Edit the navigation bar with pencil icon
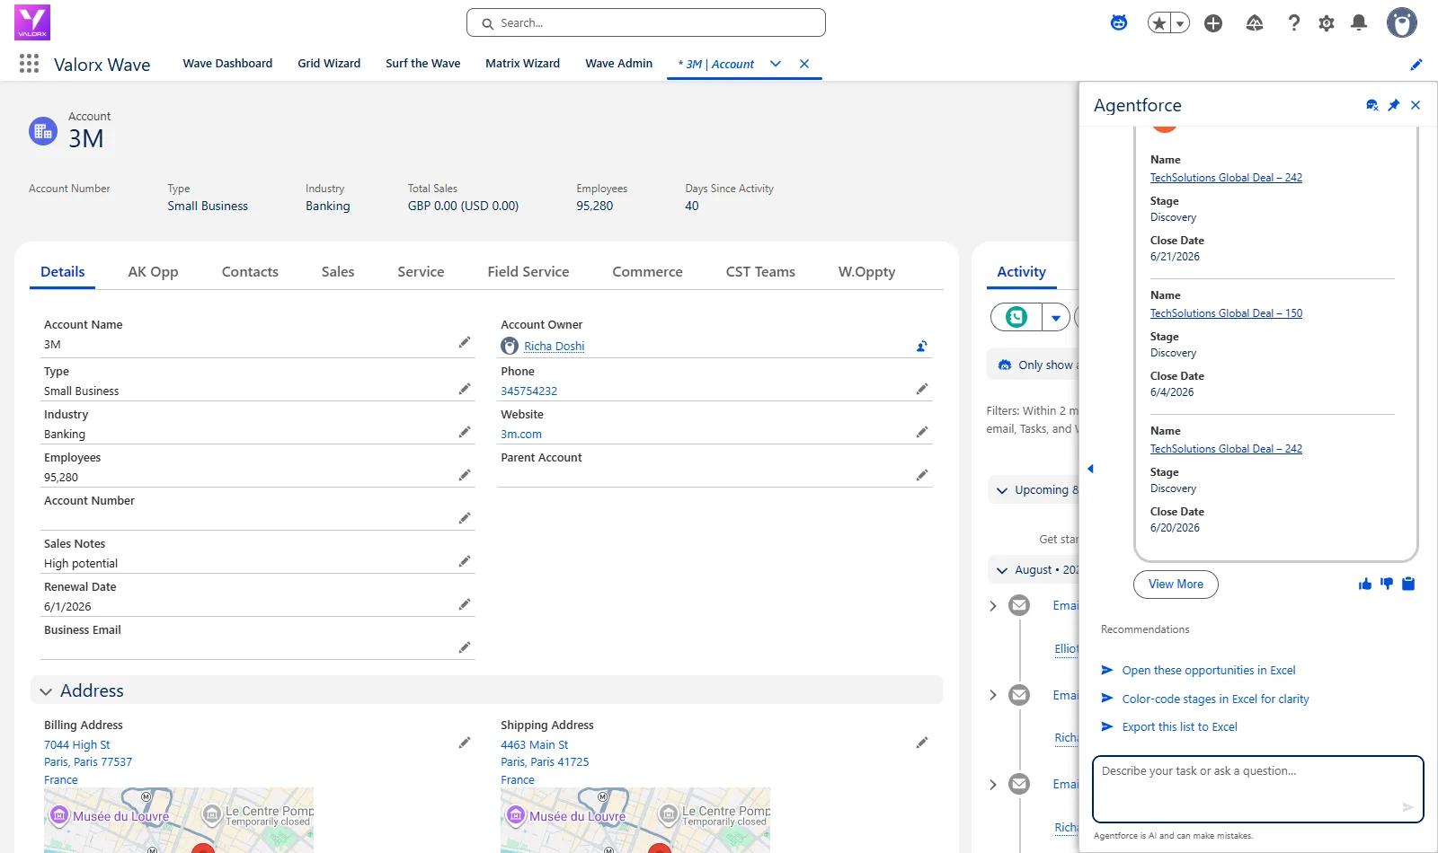The width and height of the screenshot is (1438, 853). point(1416,65)
